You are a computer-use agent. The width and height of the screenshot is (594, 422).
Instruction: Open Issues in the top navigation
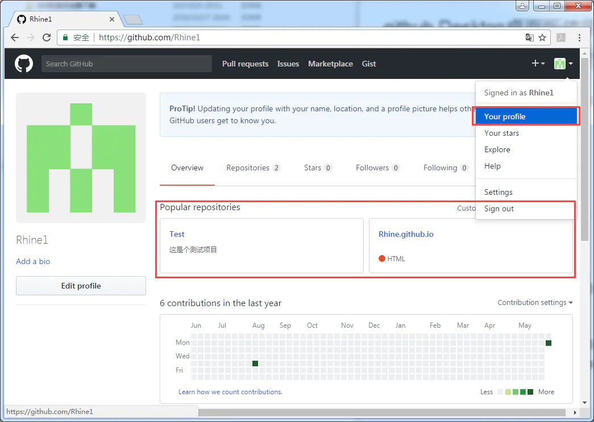[x=288, y=64]
